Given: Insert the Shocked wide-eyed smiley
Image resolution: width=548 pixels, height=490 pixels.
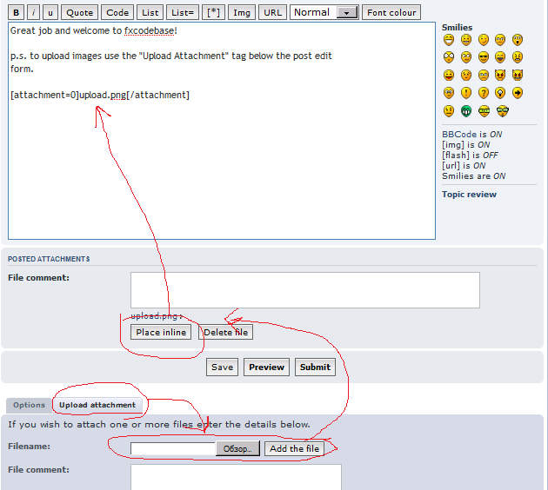Looking at the screenshot, I should (x=449, y=56).
